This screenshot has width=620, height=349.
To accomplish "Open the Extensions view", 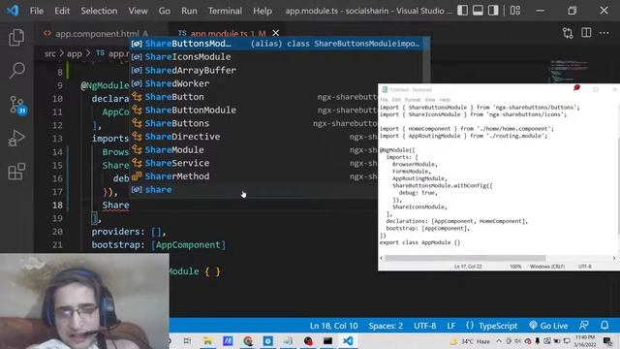I will [x=16, y=172].
